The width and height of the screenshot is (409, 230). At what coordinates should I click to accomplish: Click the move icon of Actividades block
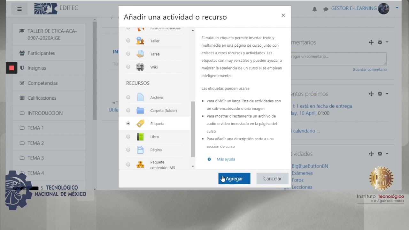pyautogui.click(x=371, y=154)
